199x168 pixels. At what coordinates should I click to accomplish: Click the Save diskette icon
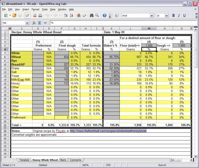20,16
